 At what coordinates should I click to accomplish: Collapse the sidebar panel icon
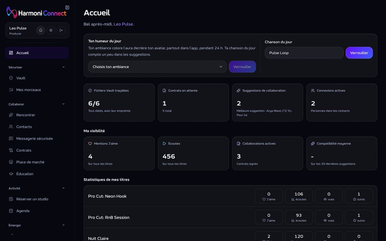tap(67, 7)
